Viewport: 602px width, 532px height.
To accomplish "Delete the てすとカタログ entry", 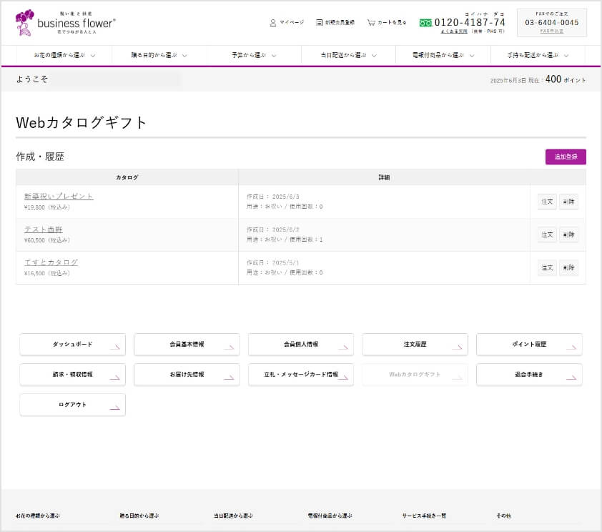I will (568, 267).
